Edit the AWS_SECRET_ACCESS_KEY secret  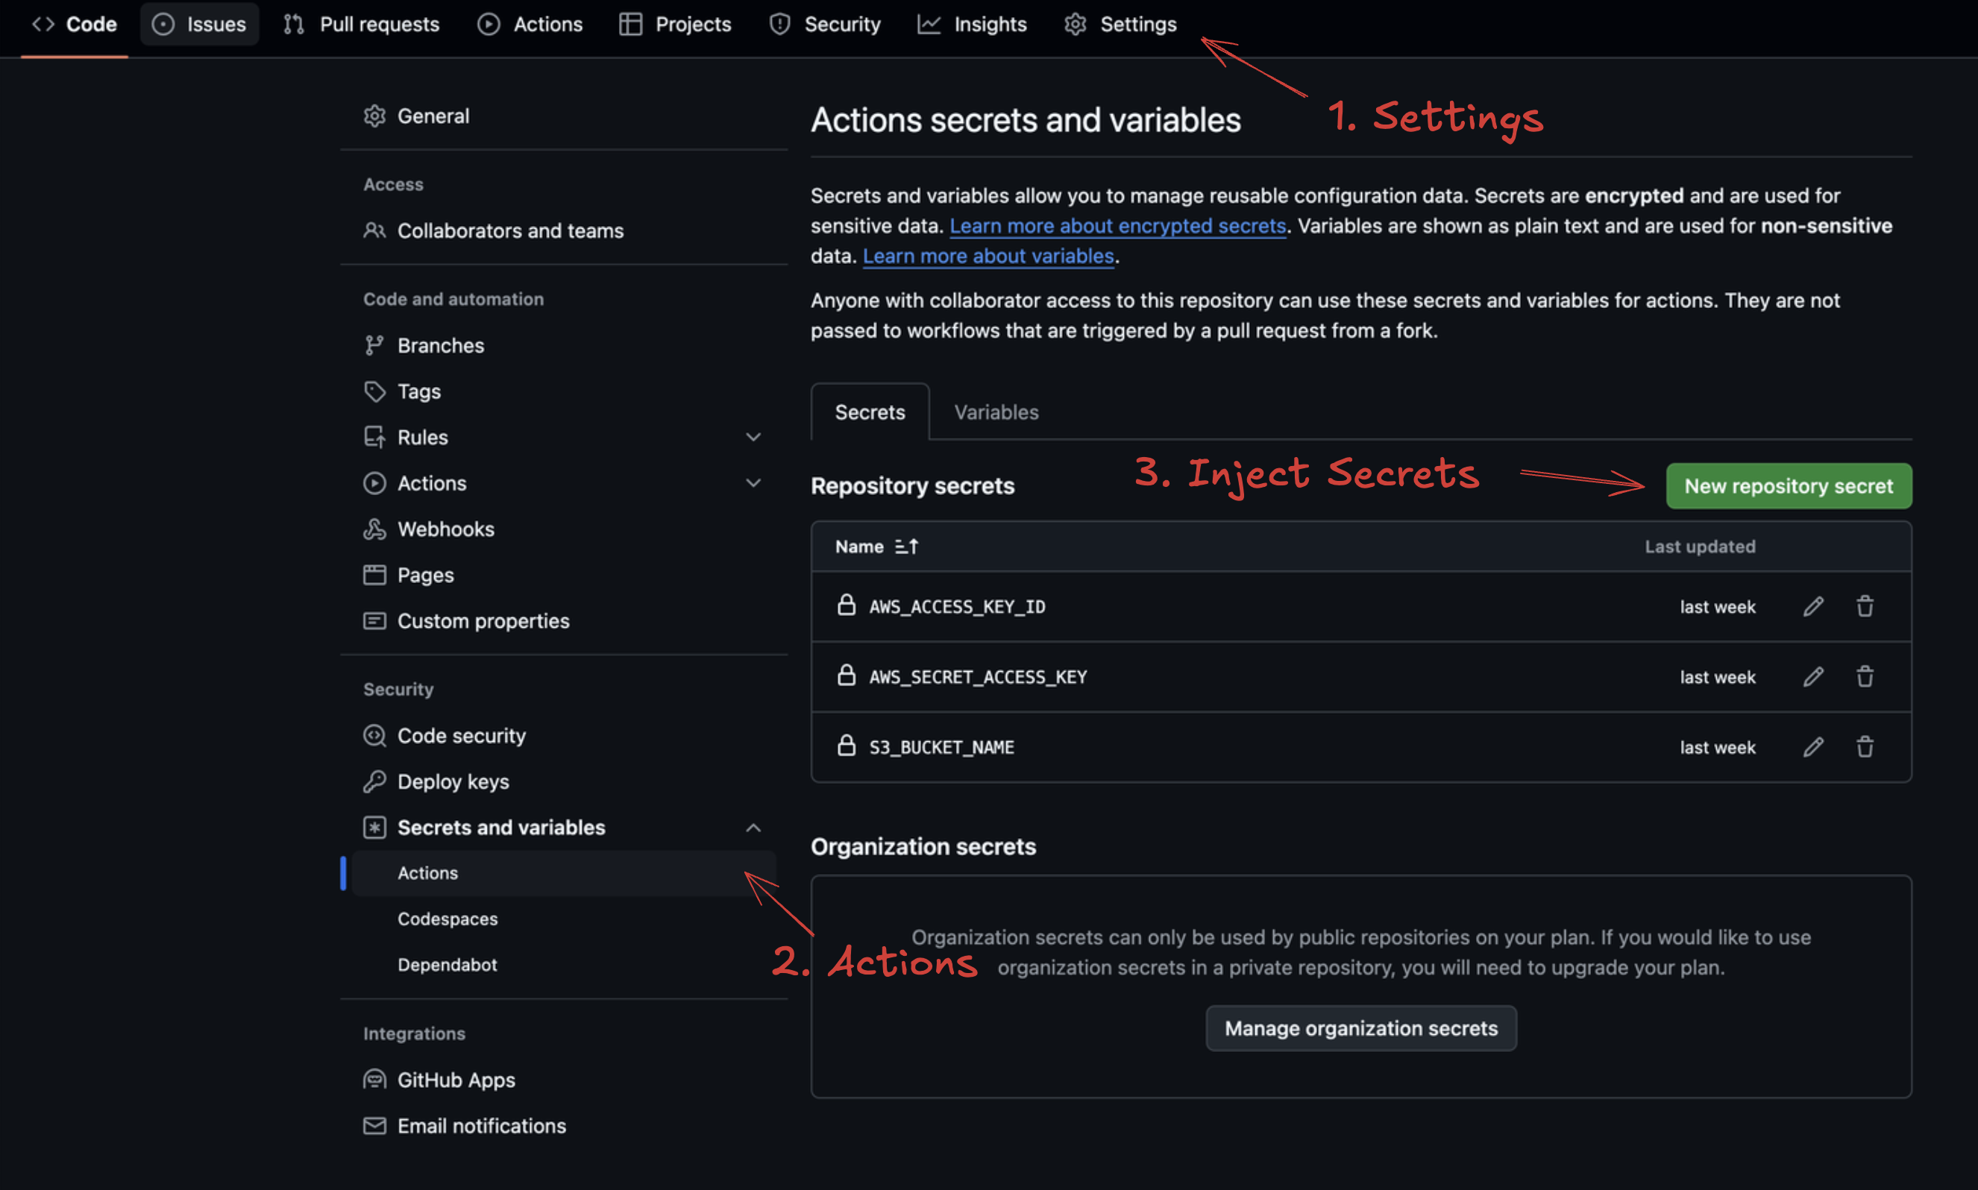point(1812,677)
